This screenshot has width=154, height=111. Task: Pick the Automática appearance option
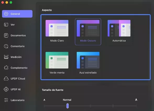(x=119, y=31)
